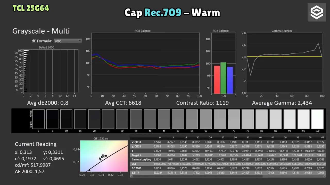This screenshot has width=330, height=185.
Task: Click the 'Avg CCT: 6618' readout
Action: (x=123, y=103)
